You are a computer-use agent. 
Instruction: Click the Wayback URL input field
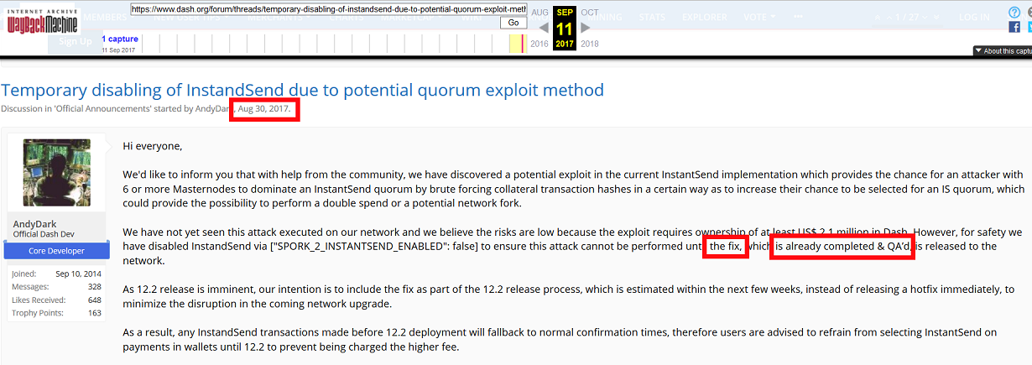click(x=328, y=9)
